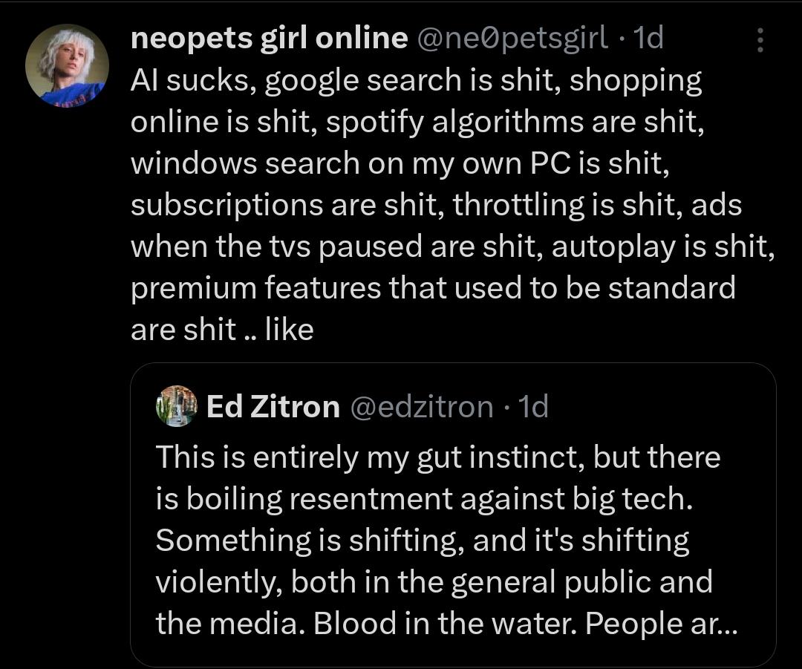Click 'premium features that used to be standard'
802x669 pixels.
432,287
